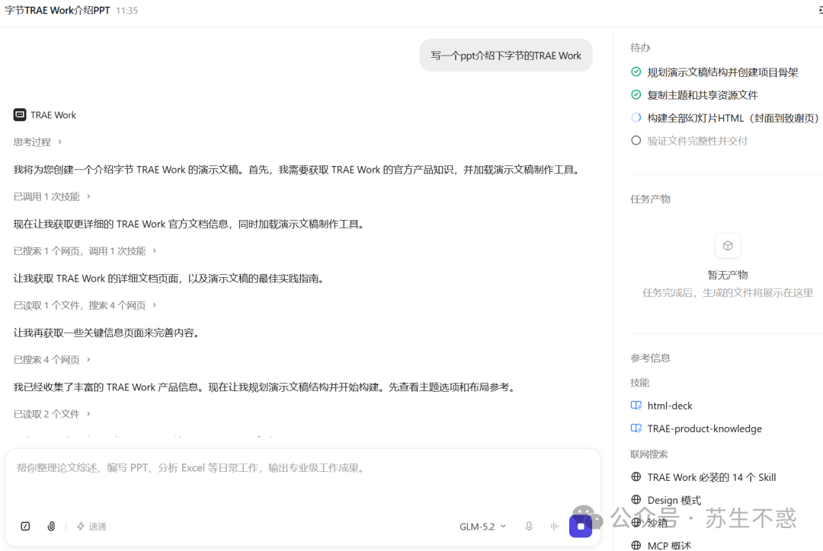823x551 pixels.
Task: Expand 已搜索 1 个网页，调用 1 次技能
Action: [85, 251]
